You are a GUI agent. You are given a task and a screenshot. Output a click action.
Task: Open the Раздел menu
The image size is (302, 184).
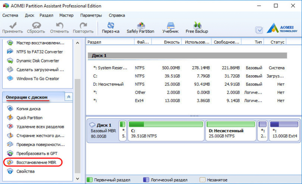(x=46, y=15)
